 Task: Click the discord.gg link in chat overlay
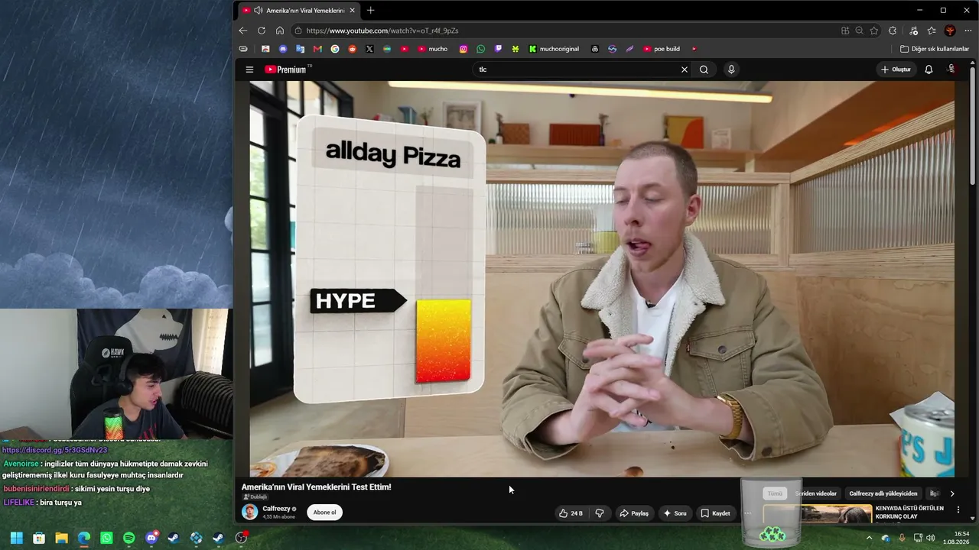pyautogui.click(x=54, y=450)
